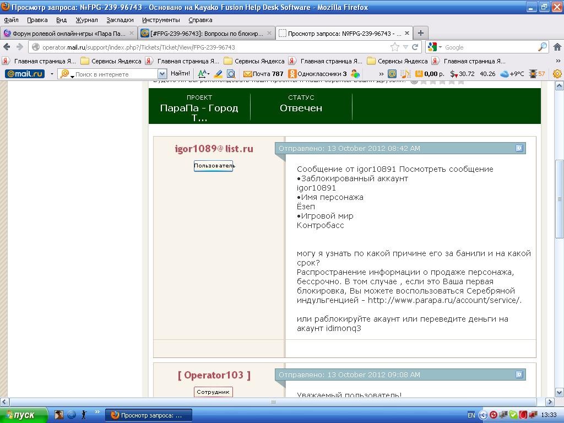Image resolution: width=564 pixels, height=423 pixels.
Task: Close the Форум ролевой онлайн-игры tab
Action: [131, 33]
